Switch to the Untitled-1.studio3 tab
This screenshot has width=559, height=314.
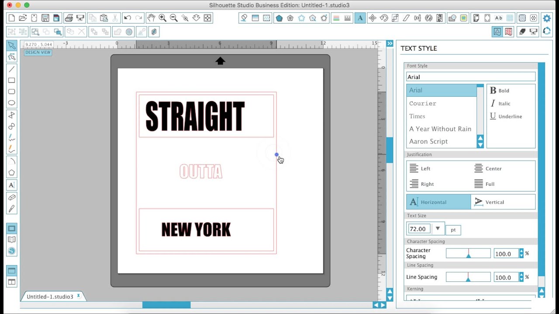pos(50,297)
